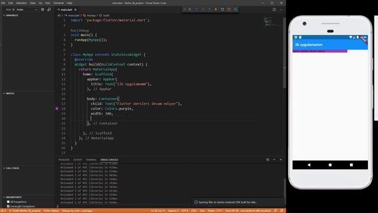Open the Selection menu
Viewport: 378px width, 213px height.
click(21, 3)
